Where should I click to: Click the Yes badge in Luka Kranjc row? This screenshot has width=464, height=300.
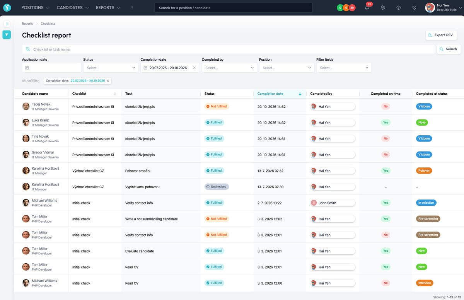(x=386, y=123)
